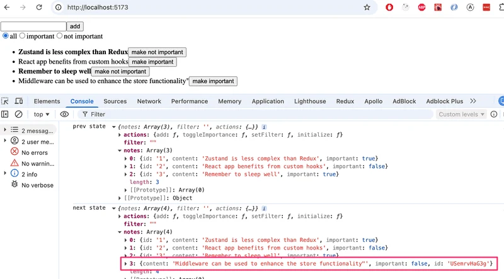Collapse the prev state object

[x=113, y=127]
